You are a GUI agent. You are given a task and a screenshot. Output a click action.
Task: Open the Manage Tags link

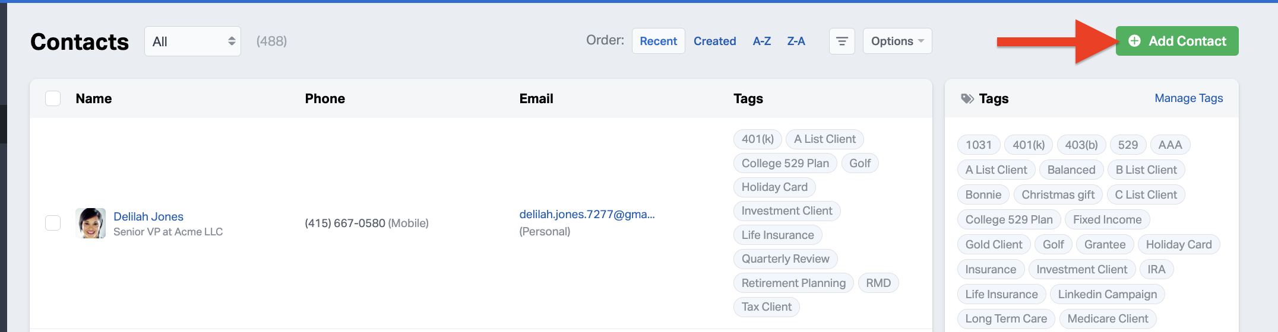(x=1188, y=98)
